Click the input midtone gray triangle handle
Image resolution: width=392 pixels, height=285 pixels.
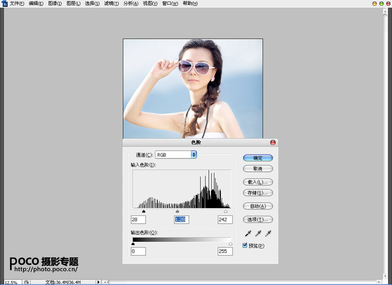(178, 211)
